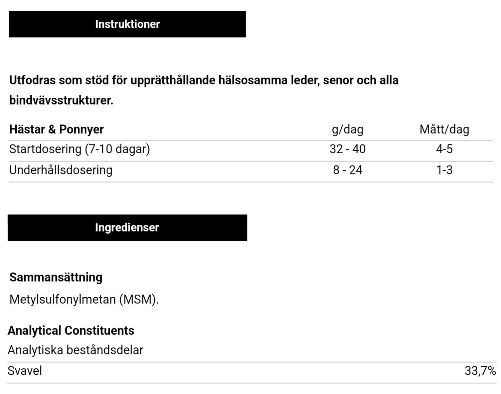Click the 33,7% value
Screen dimensions: 501x394
[480, 371]
